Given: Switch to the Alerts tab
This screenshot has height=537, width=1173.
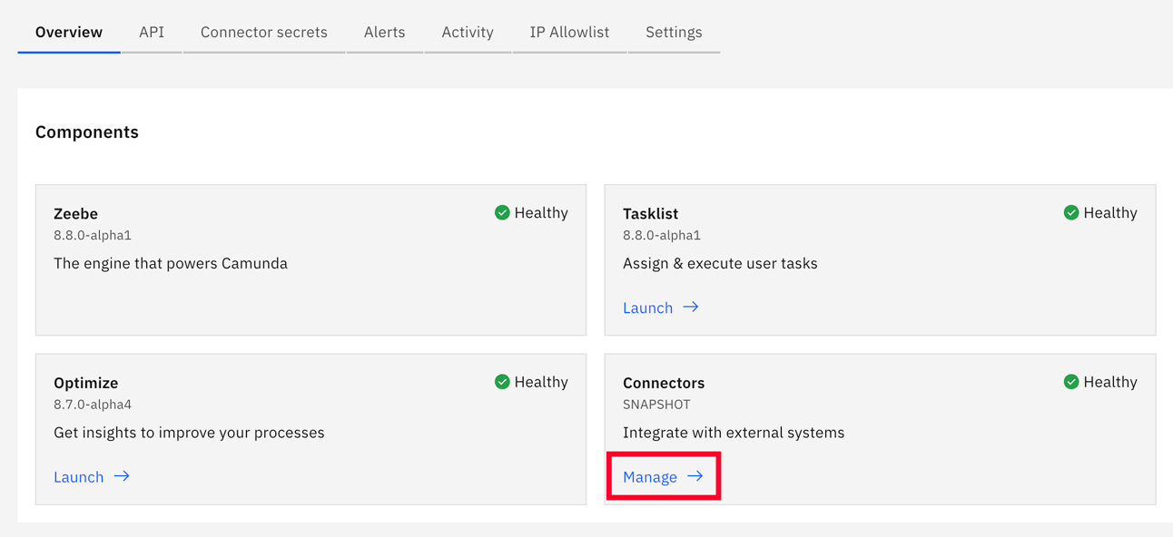Looking at the screenshot, I should click(384, 32).
